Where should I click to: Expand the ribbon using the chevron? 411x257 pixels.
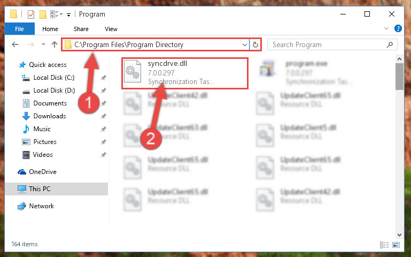pos(386,28)
